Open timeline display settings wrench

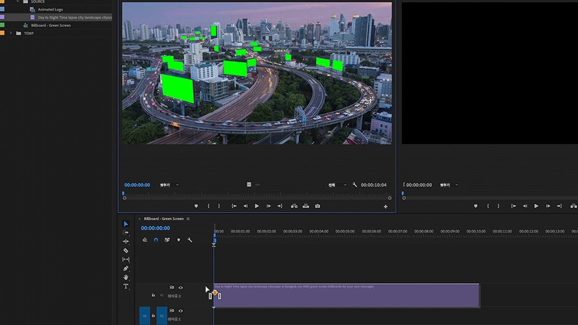(x=189, y=240)
